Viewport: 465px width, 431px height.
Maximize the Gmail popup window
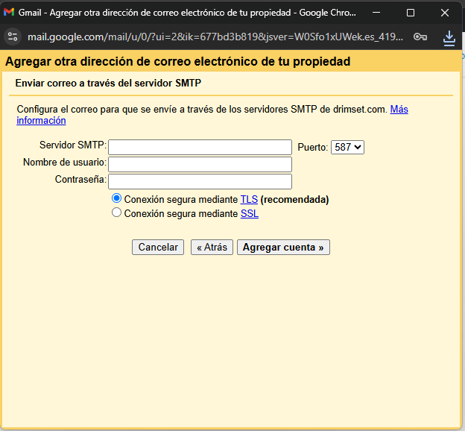pos(411,13)
